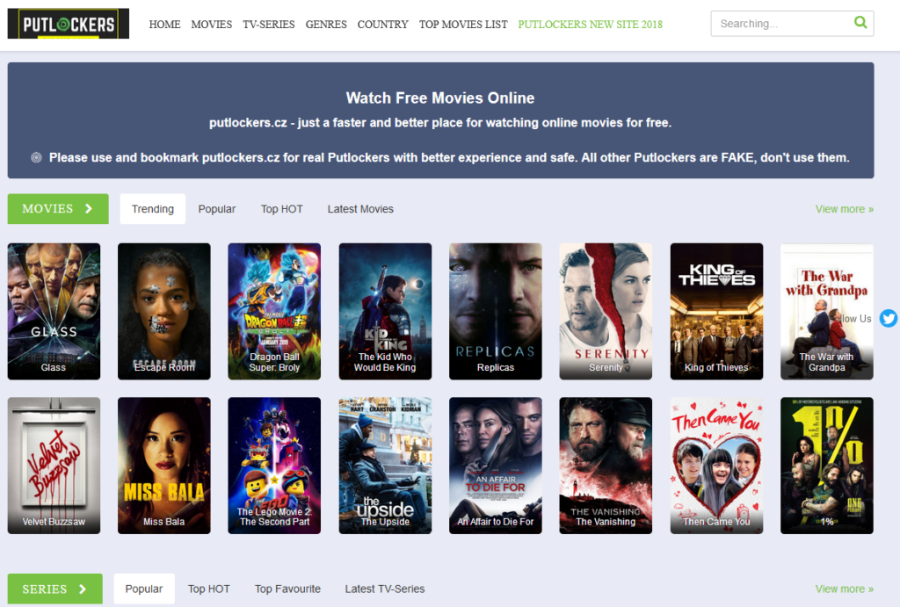Viewport: 900px width, 607px height.
Task: Open TOP MOVIES LIST in the navigation bar
Action: point(463,24)
